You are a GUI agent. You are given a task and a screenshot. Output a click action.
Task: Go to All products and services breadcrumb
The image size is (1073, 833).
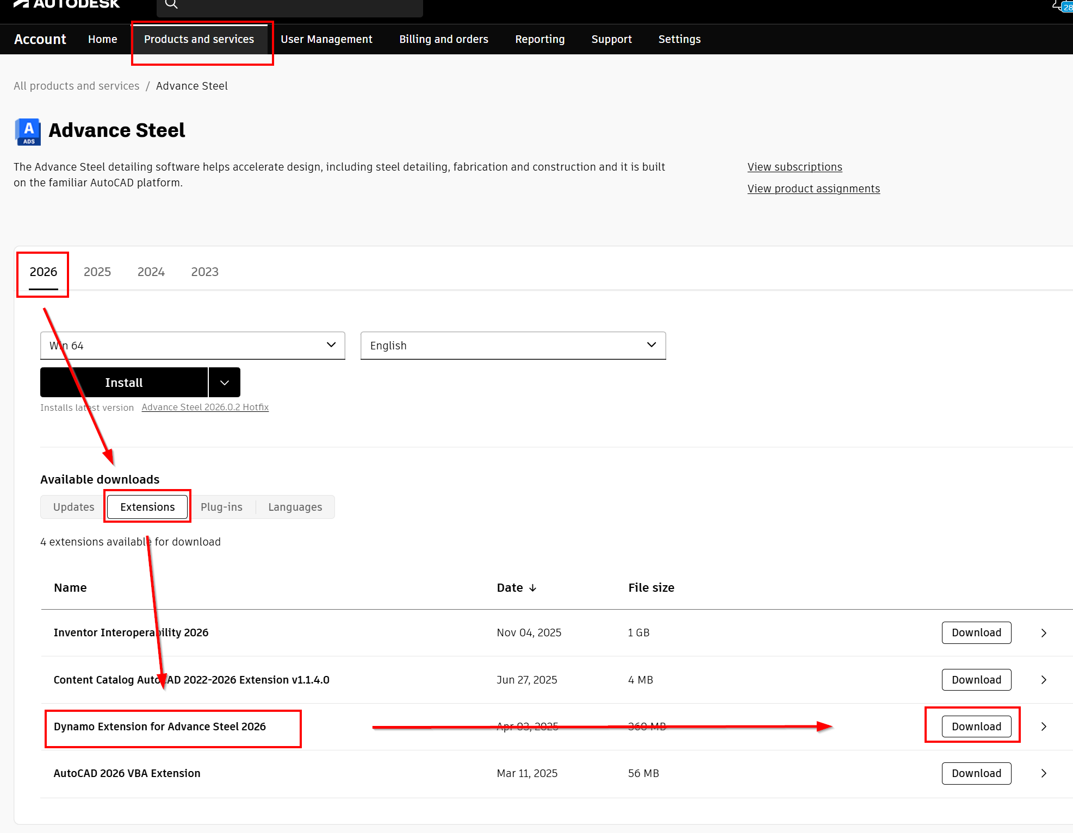77,86
